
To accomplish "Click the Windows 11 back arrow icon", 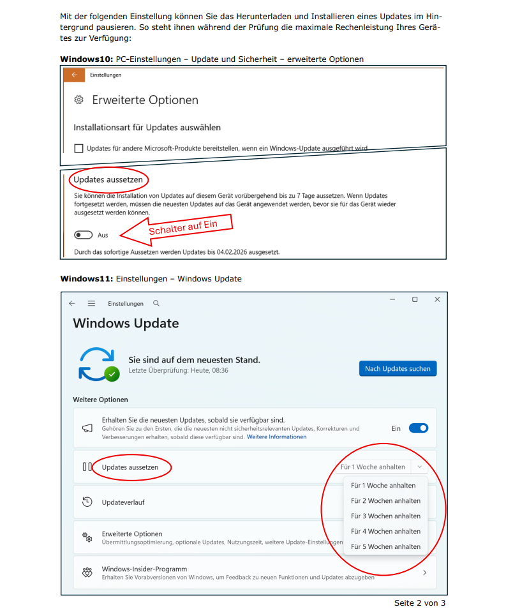I will click(x=72, y=304).
